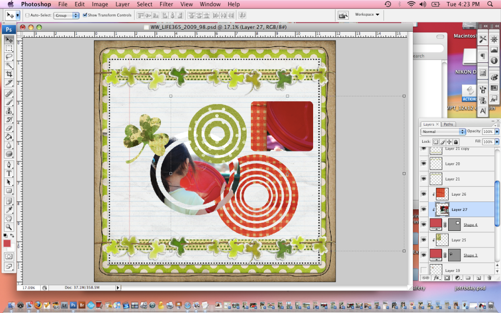This screenshot has width=501, height=313.
Task: Open the status bar info arrow
Action: tap(118, 288)
